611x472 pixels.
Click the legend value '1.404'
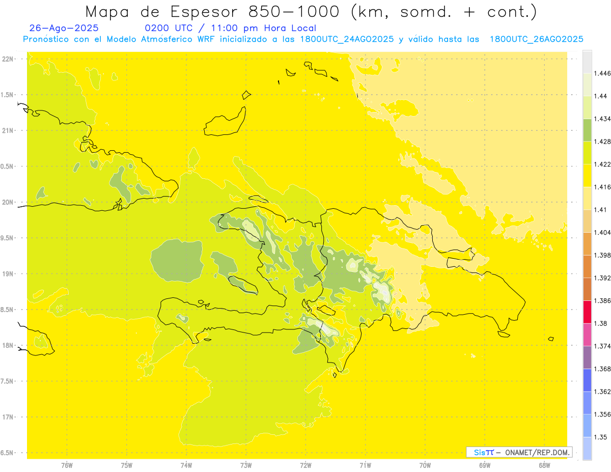click(x=603, y=232)
